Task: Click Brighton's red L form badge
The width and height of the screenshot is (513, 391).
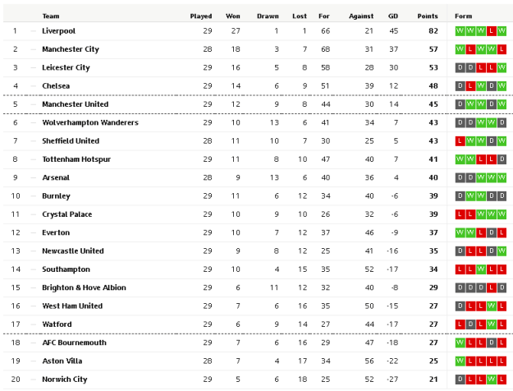Action: pos(491,288)
